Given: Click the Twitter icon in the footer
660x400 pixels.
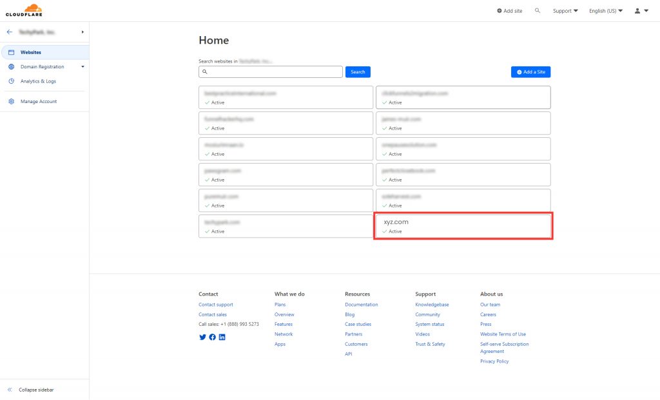Looking at the screenshot, I should [202, 337].
